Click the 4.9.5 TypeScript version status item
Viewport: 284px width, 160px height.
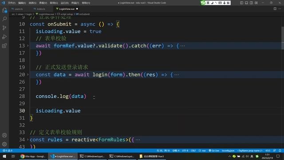click(x=268, y=151)
